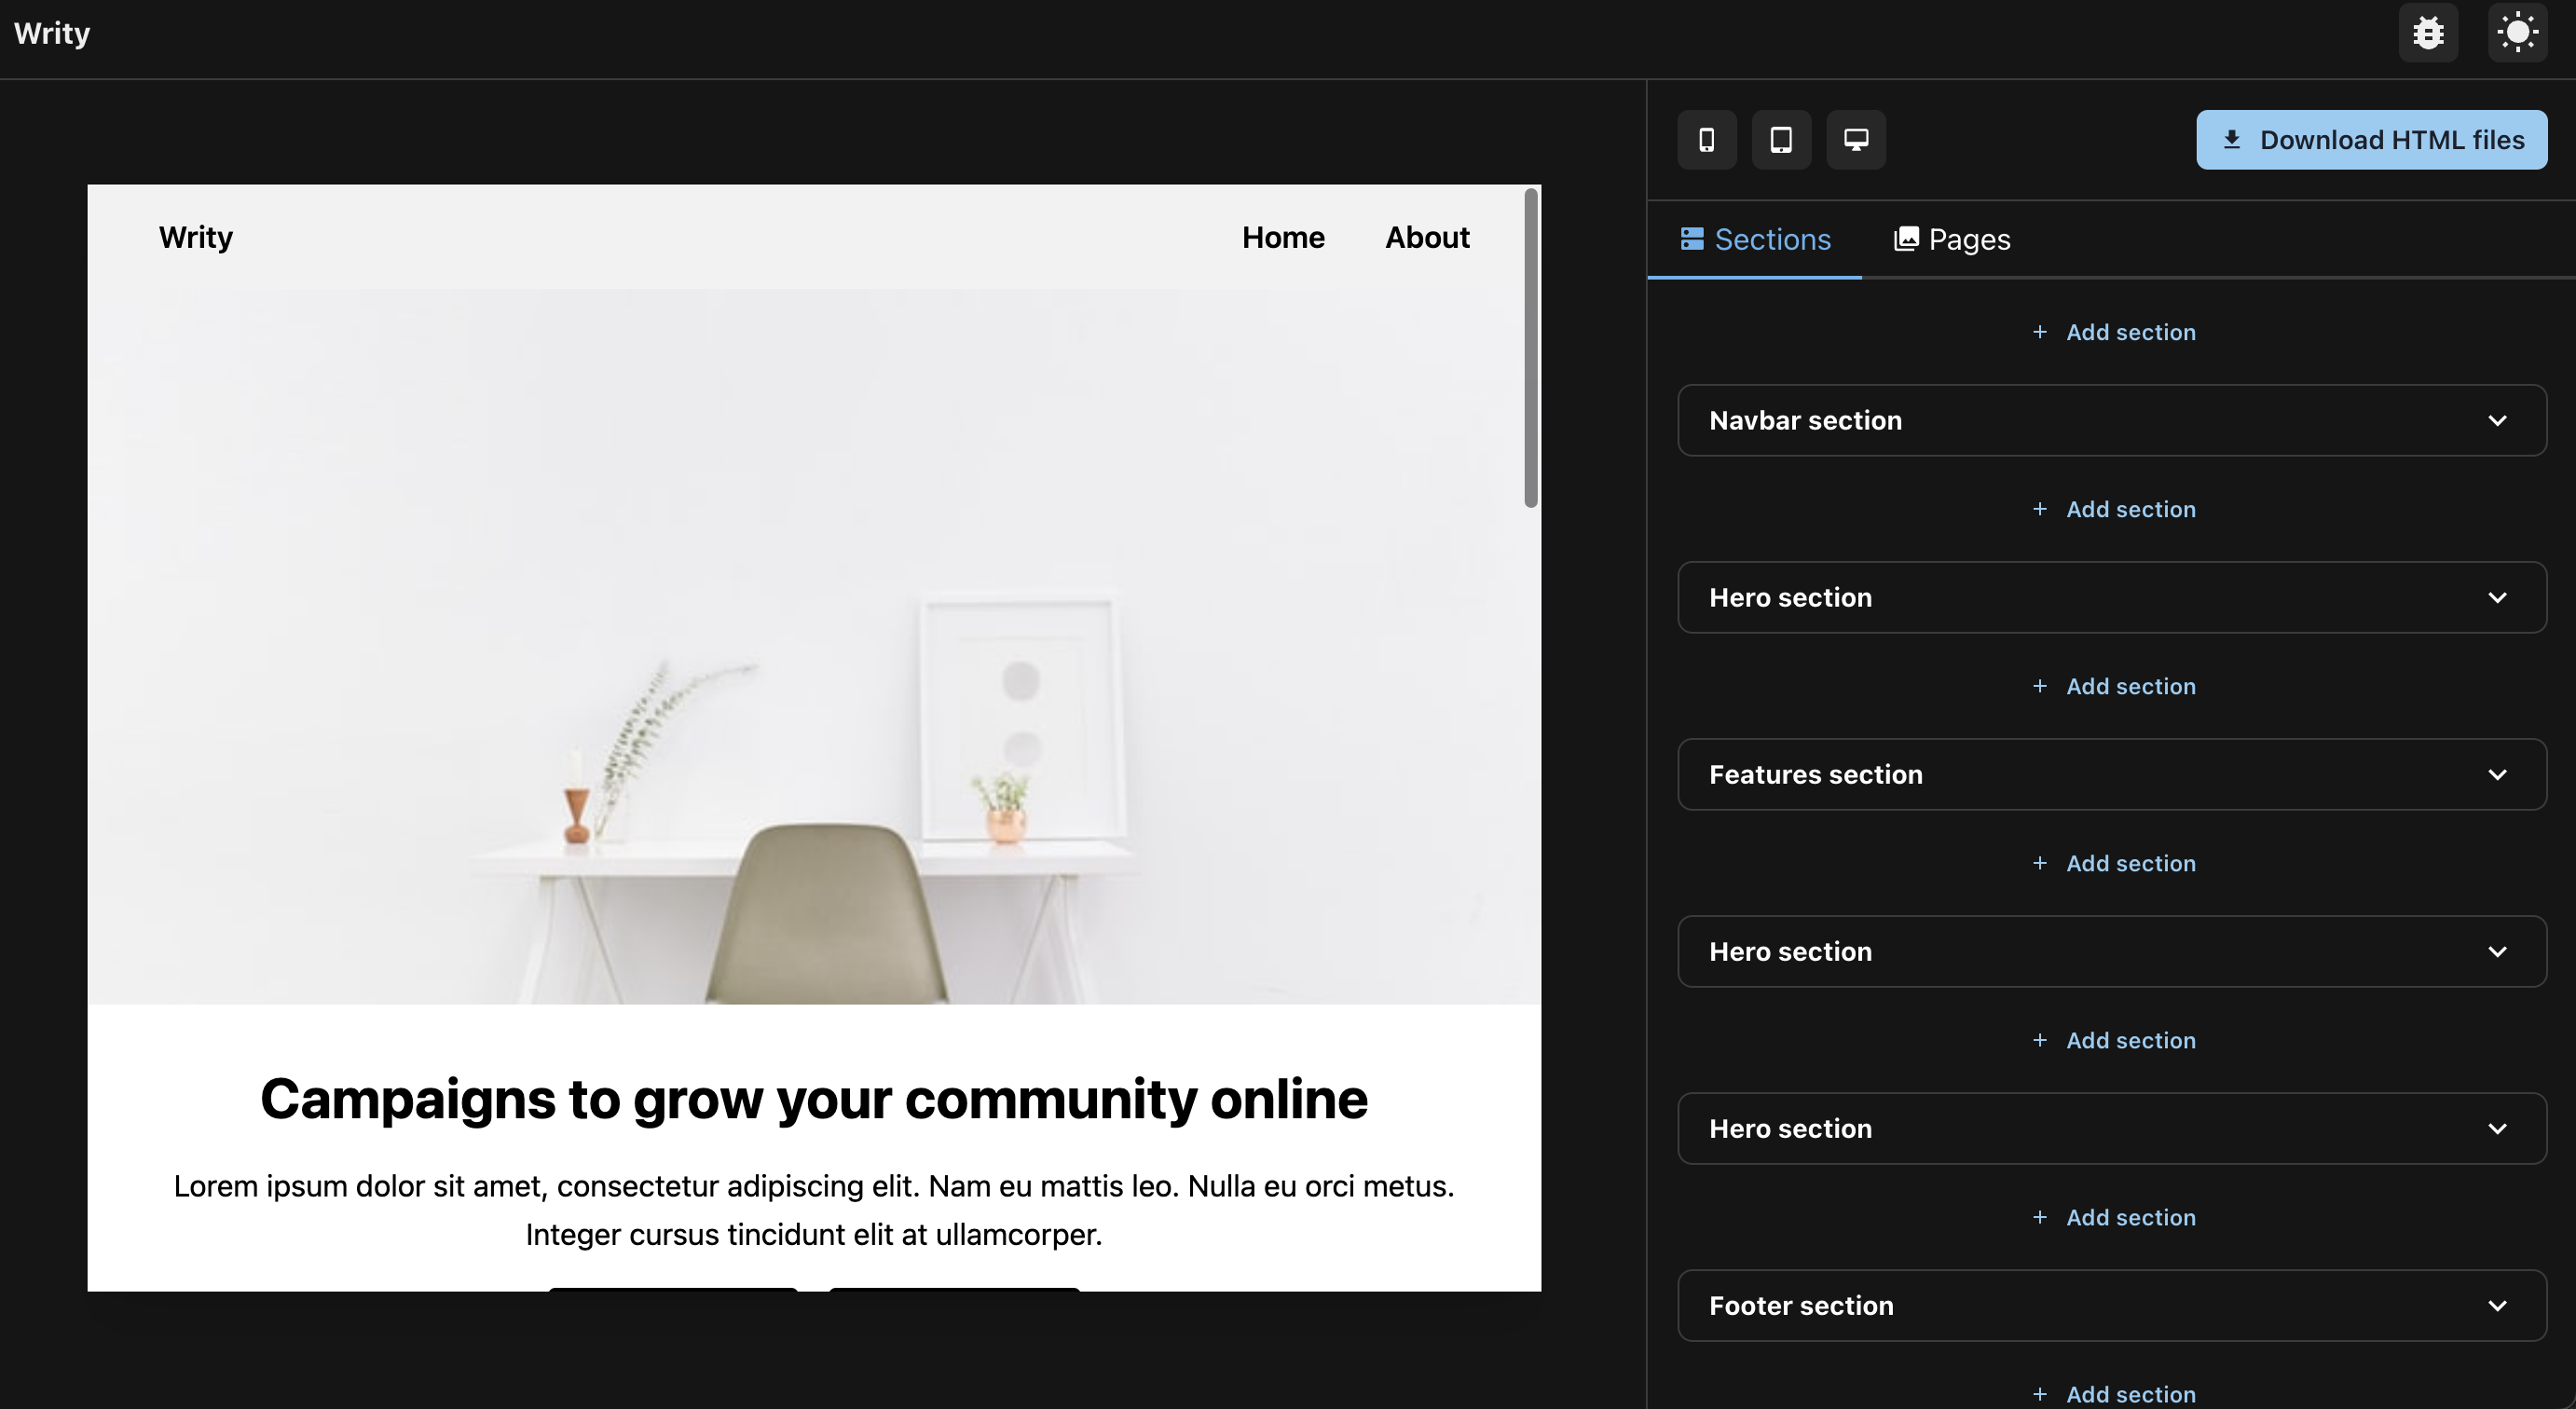The height and width of the screenshot is (1409, 2576).
Task: Click the Lorem ipsum paragraph in preview
Action: click(814, 1210)
